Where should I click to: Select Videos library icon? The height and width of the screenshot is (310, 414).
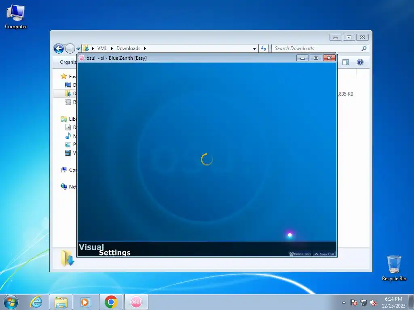tap(68, 153)
